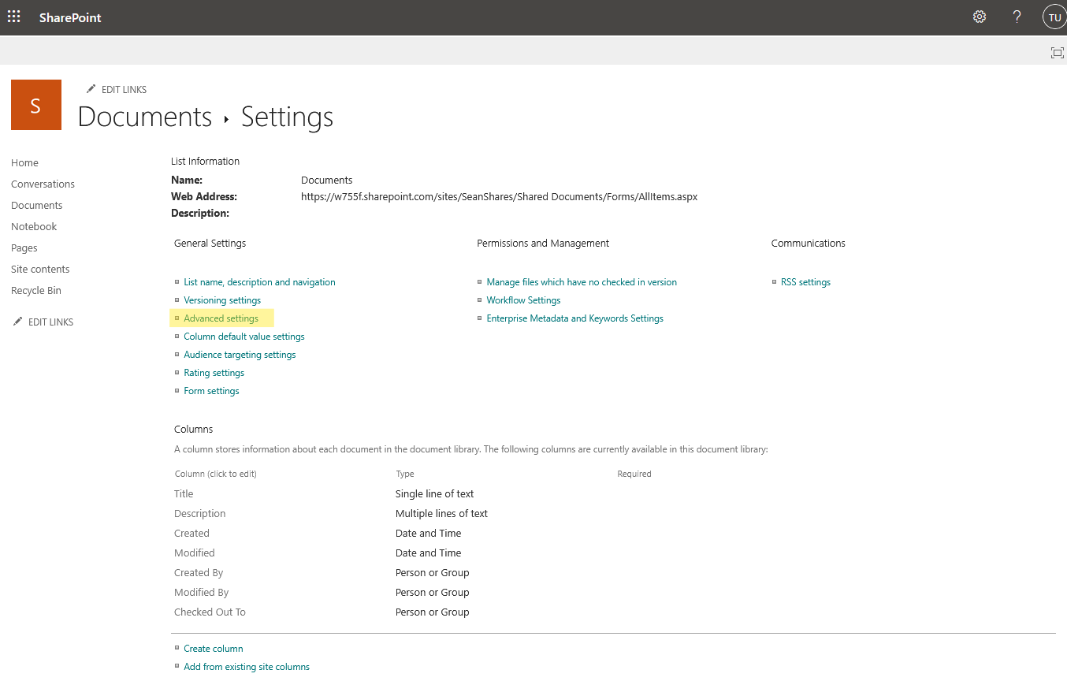Click the Edit Links pencil in left navigation
This screenshot has width=1067, height=681.
[43, 322]
